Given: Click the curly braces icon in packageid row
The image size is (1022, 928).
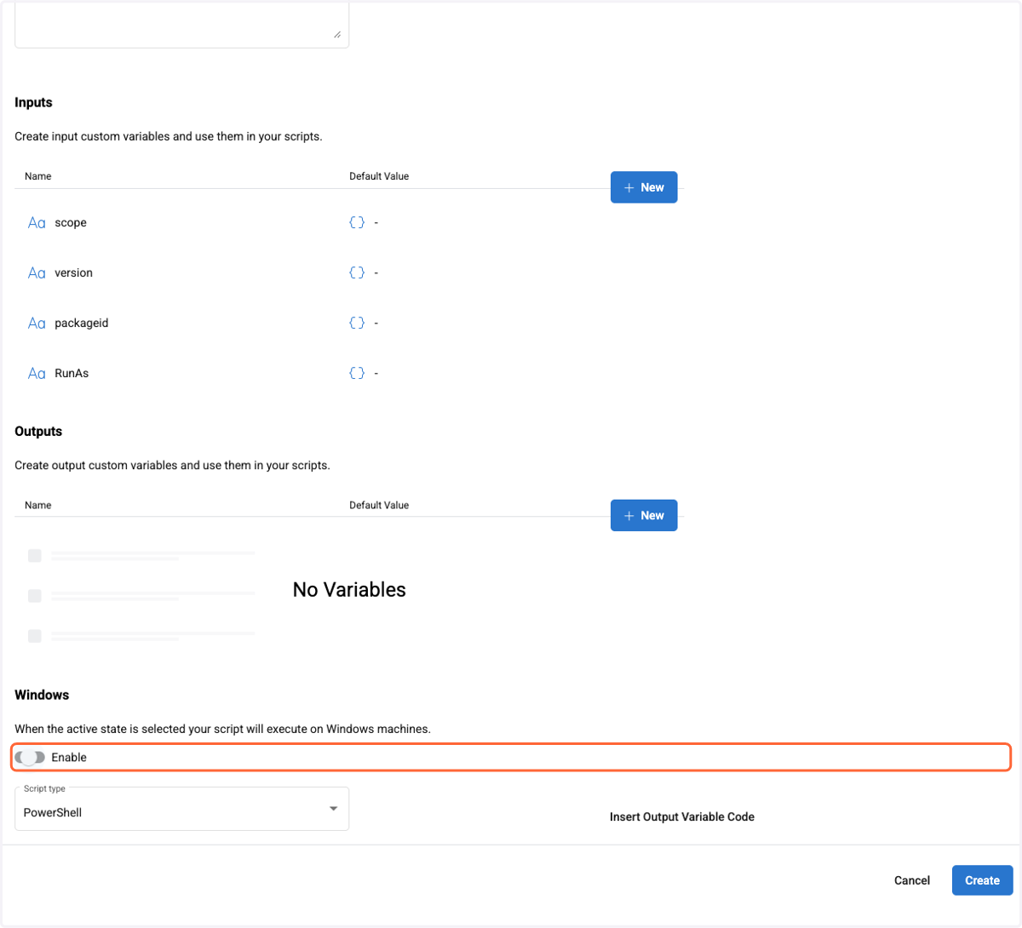Looking at the screenshot, I should point(357,323).
